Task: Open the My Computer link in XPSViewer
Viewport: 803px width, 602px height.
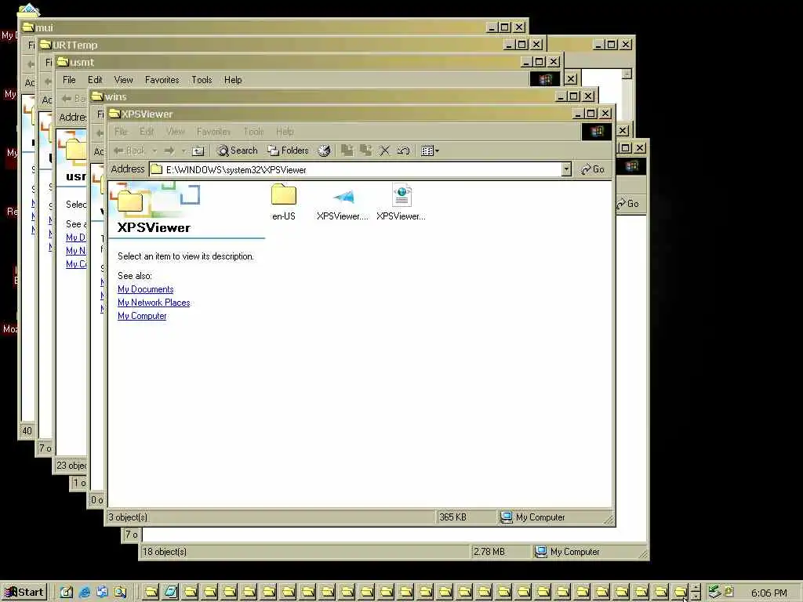Action: (x=142, y=316)
